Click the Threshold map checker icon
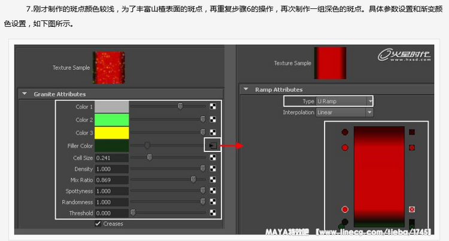The image size is (449, 241). [213, 213]
